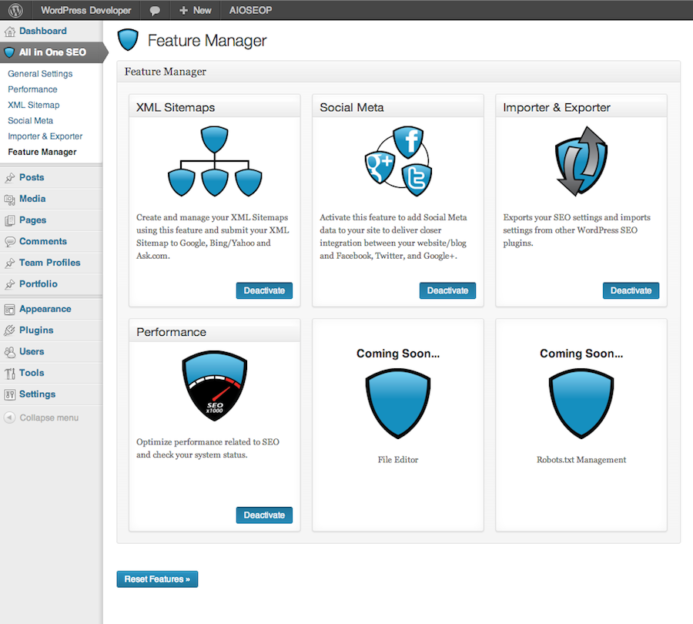Deactivate the Performance feature
Image resolution: width=693 pixels, height=624 pixels.
[264, 515]
